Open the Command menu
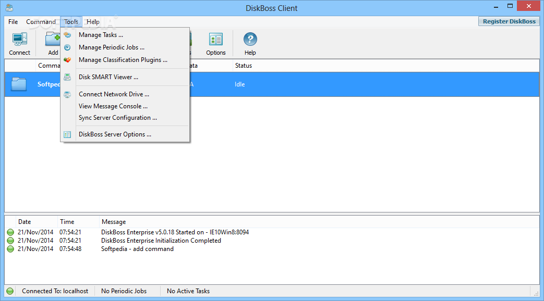 coord(41,22)
